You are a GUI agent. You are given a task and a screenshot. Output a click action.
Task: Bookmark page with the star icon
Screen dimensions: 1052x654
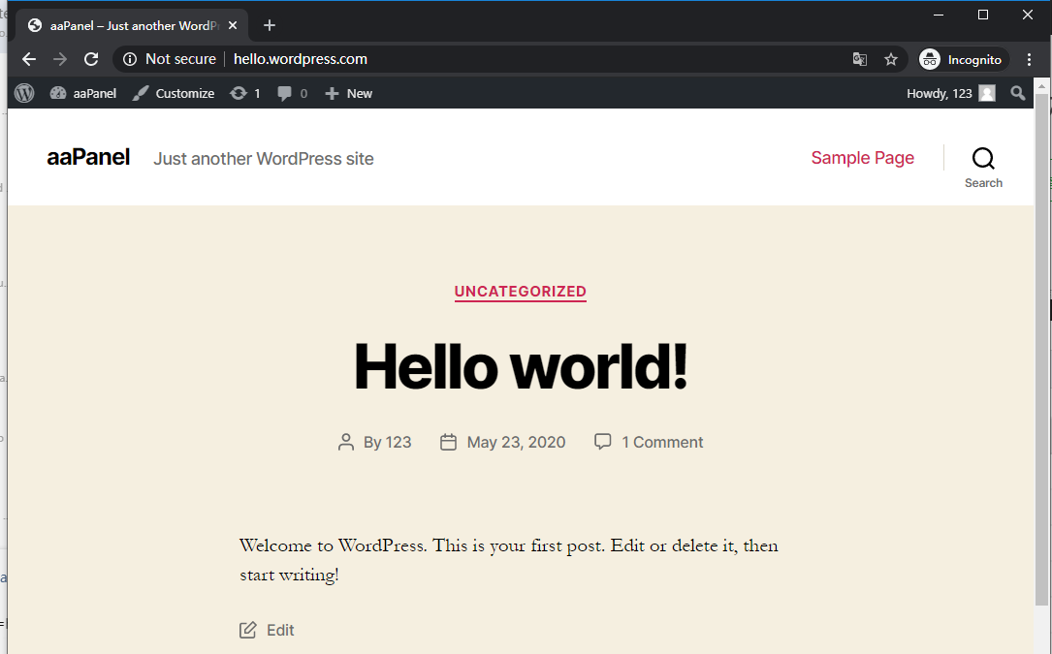click(891, 59)
